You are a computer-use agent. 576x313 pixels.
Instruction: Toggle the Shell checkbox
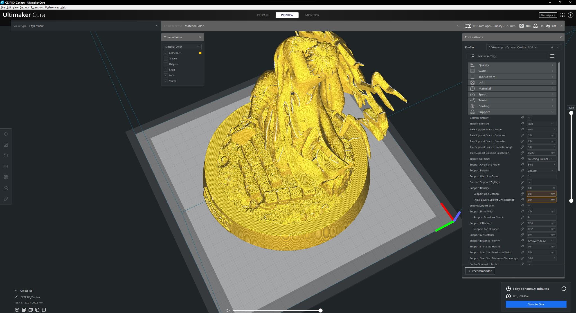tap(166, 70)
